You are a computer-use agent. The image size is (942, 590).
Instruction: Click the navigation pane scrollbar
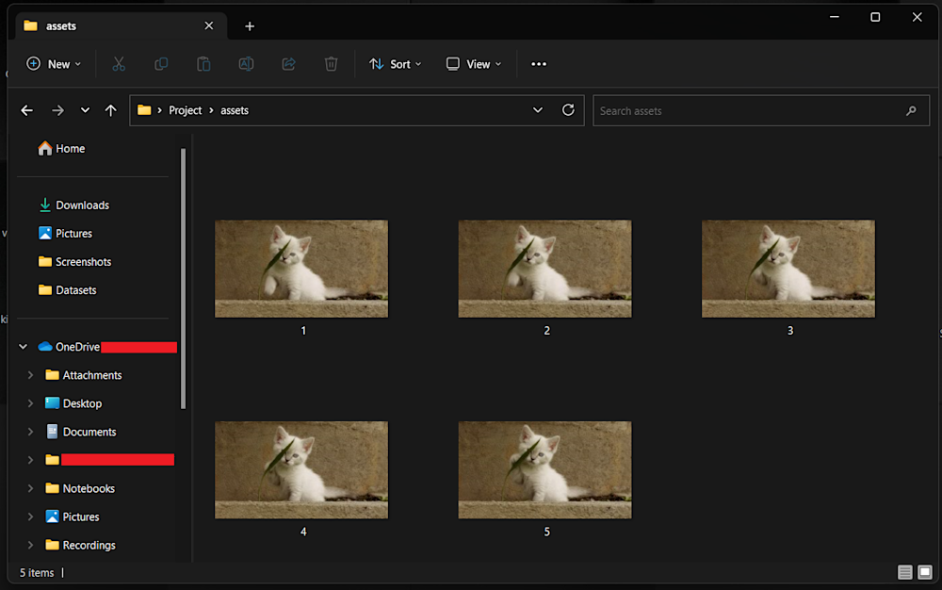(x=184, y=279)
